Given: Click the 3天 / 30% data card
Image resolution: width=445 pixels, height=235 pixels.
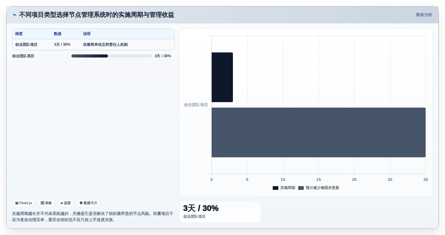Looking at the screenshot, I should [x=220, y=211].
